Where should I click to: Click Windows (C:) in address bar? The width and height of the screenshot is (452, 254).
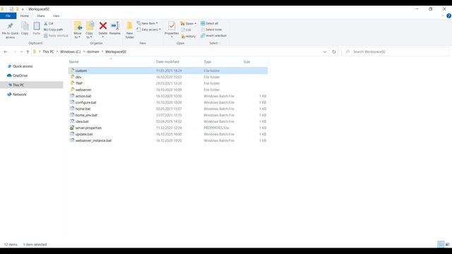tap(71, 52)
